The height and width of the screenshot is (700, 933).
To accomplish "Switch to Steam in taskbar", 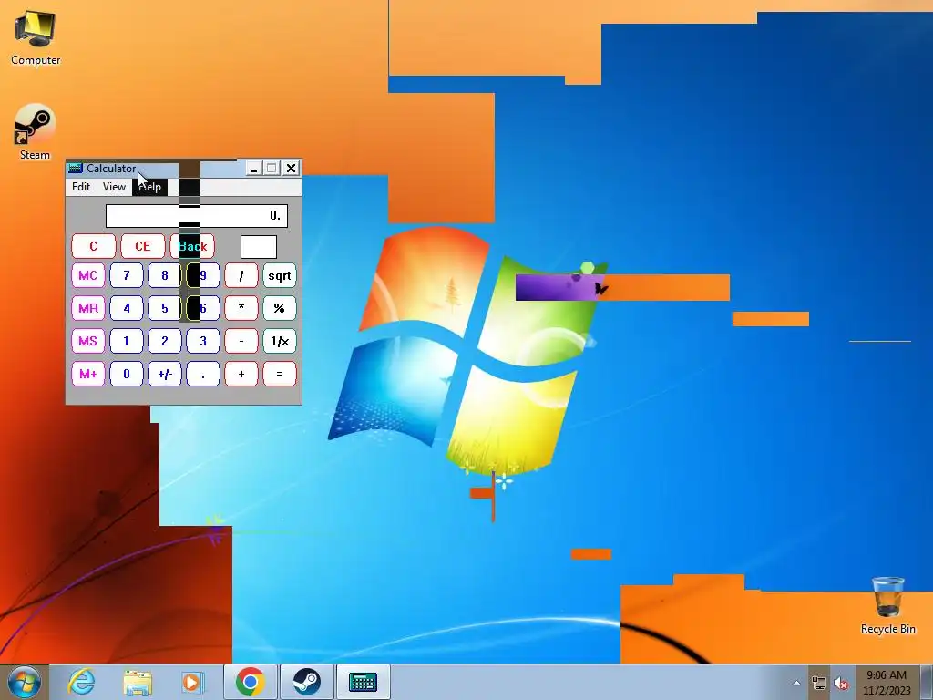I will (306, 682).
